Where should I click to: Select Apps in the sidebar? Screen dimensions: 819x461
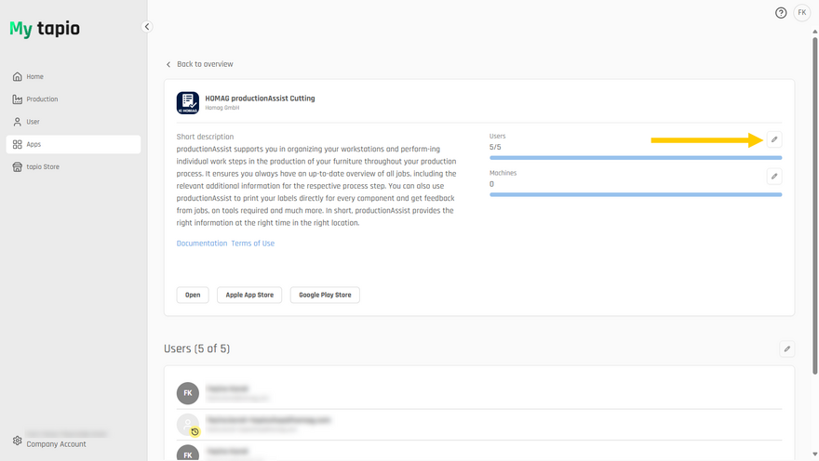(74, 144)
